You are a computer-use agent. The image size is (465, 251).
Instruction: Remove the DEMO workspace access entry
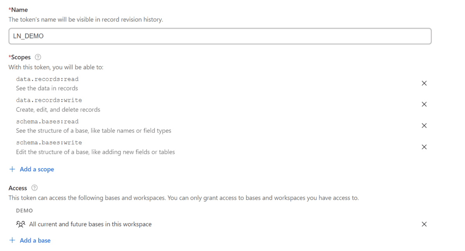(424, 224)
